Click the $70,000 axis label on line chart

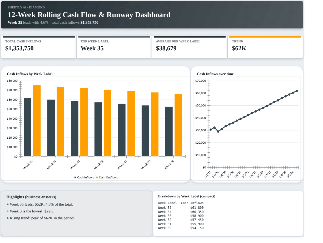coord(201,81)
